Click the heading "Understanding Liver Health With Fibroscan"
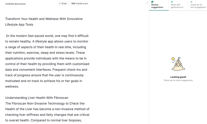 [x=37, y=98]
